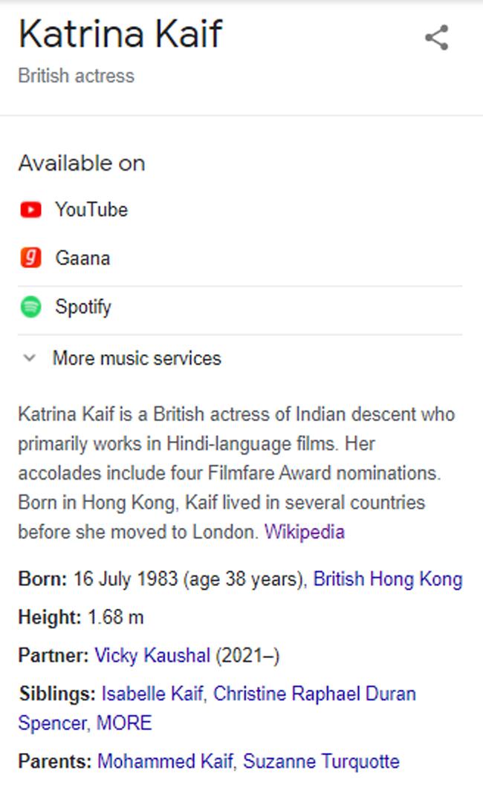
Task: Click the red YouTube icon
Action: (30, 210)
